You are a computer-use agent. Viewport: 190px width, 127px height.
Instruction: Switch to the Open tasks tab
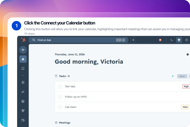(x=182, y=76)
